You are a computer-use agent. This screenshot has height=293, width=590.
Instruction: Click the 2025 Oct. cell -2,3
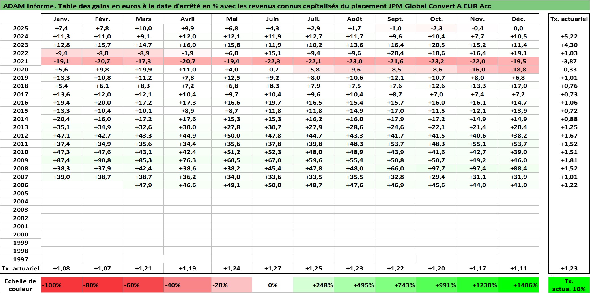coord(436,28)
